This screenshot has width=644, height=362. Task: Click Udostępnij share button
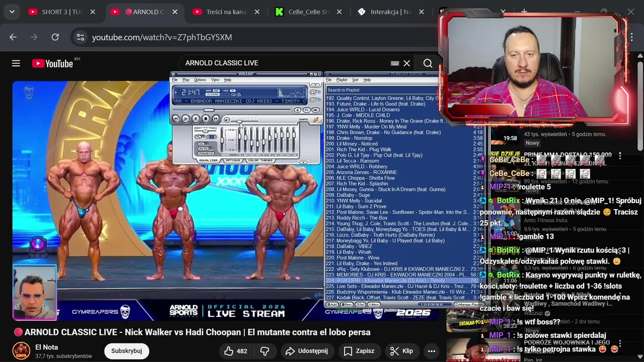[306, 351]
